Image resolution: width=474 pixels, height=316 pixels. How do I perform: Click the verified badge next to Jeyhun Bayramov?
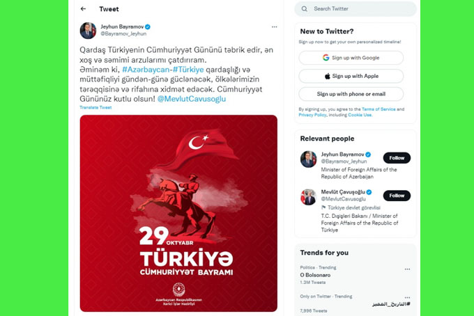(148, 27)
